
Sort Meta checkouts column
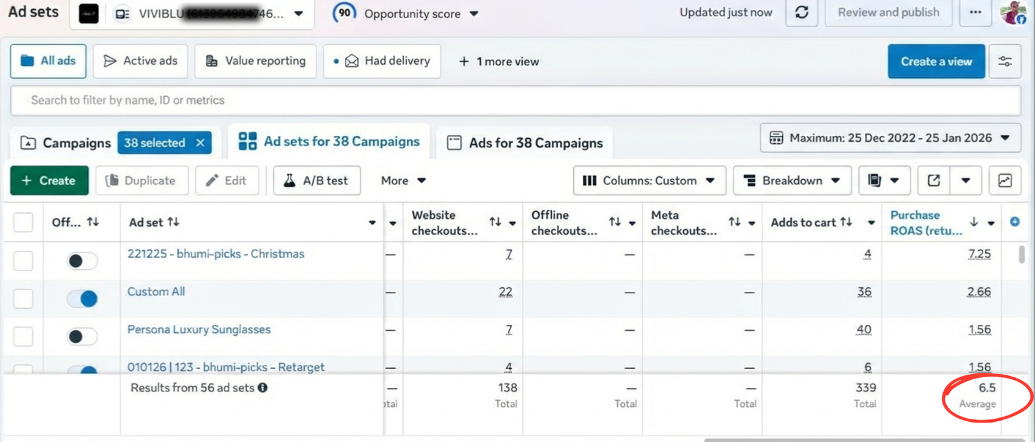point(735,222)
